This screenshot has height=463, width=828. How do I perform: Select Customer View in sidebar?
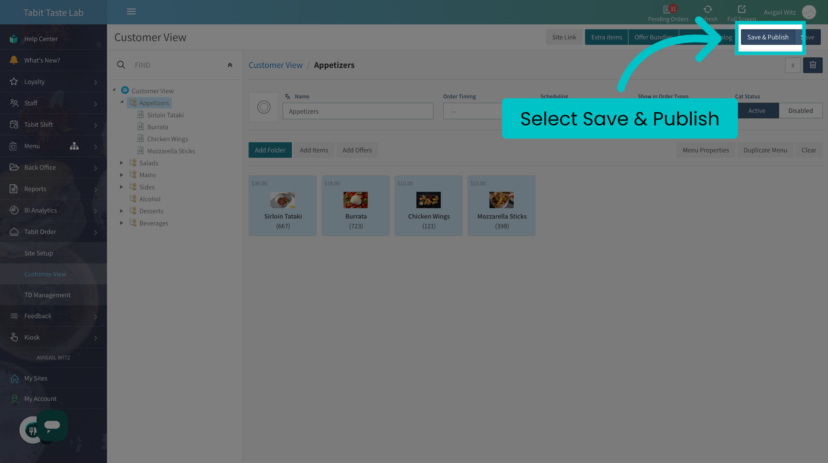[x=53, y=274]
